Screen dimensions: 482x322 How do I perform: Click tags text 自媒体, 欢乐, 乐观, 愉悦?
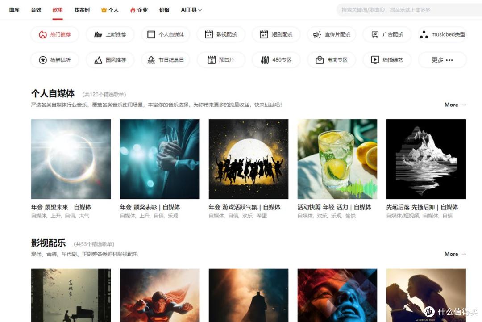tap(326, 216)
